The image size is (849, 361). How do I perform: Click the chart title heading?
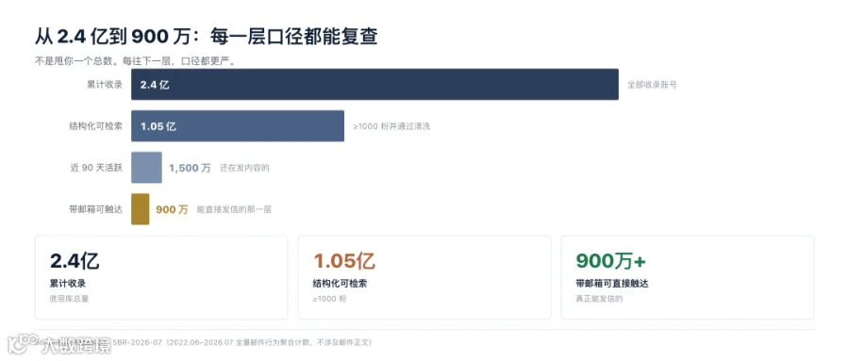207,37
